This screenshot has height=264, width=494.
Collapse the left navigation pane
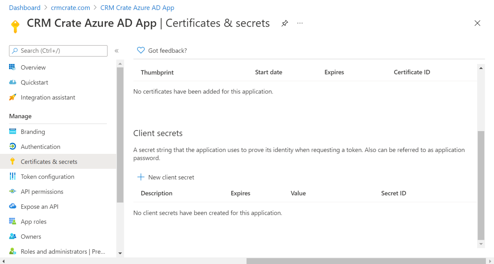pos(116,50)
